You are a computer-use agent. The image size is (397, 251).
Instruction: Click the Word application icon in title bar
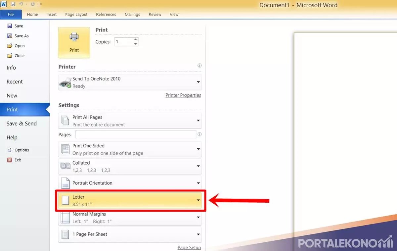[x=4, y=4]
